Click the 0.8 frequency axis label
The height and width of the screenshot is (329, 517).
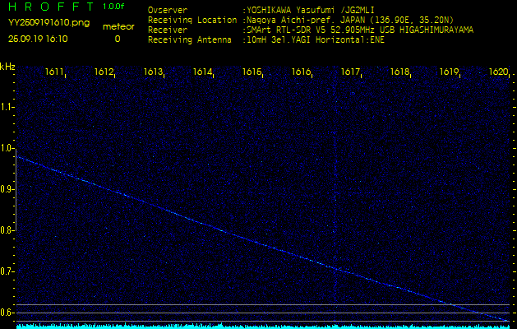click(8, 230)
